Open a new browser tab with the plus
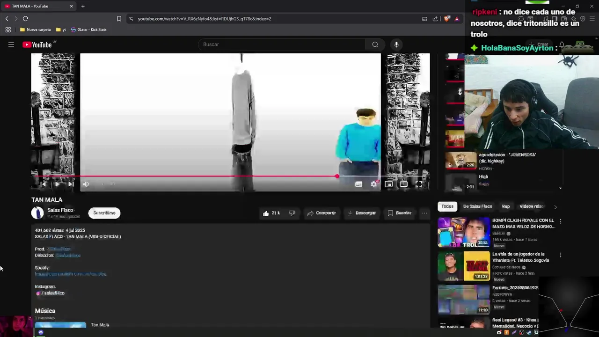599x337 pixels. [x=83, y=6]
